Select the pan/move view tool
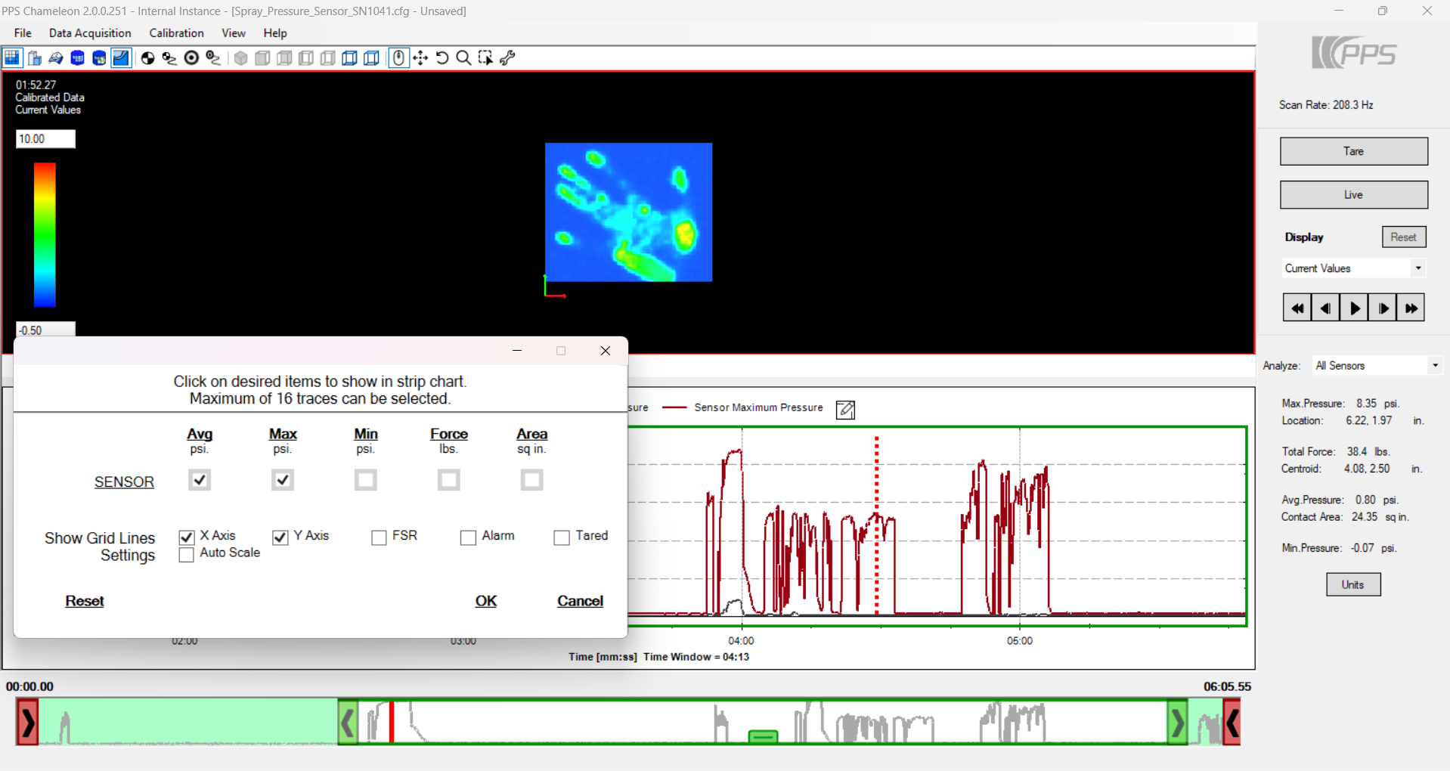Screen dimensions: 1450x771 click(420, 57)
